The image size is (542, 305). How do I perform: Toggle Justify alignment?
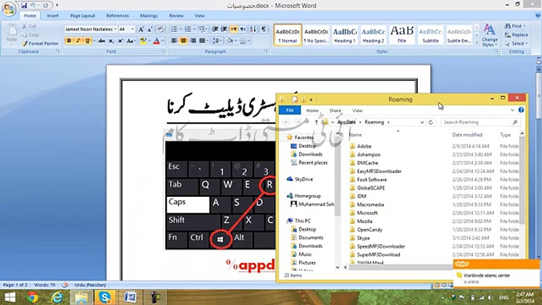click(x=202, y=41)
